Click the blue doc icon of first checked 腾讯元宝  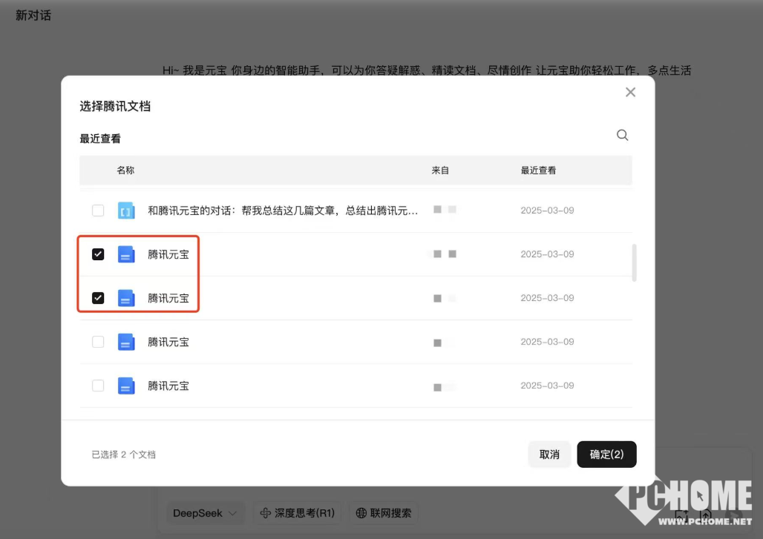126,254
